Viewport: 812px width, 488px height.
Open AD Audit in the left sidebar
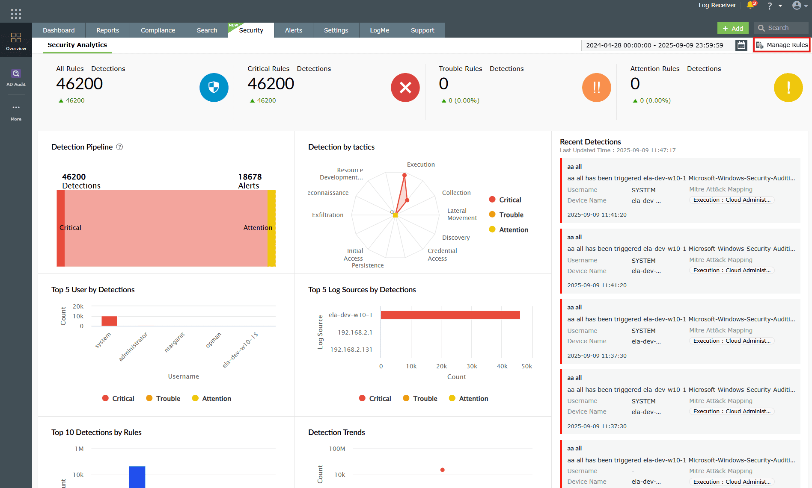click(x=16, y=77)
